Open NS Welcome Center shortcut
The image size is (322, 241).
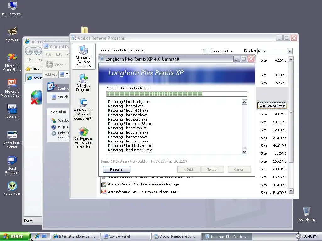pyautogui.click(x=12, y=140)
